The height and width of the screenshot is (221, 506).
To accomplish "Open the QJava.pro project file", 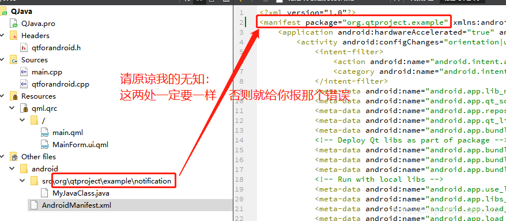I will 38,24.
